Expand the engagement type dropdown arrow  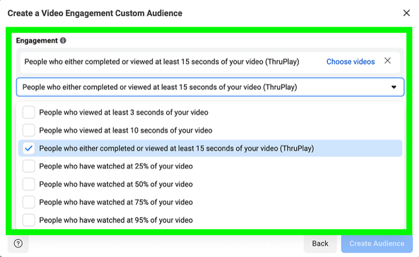(x=394, y=87)
